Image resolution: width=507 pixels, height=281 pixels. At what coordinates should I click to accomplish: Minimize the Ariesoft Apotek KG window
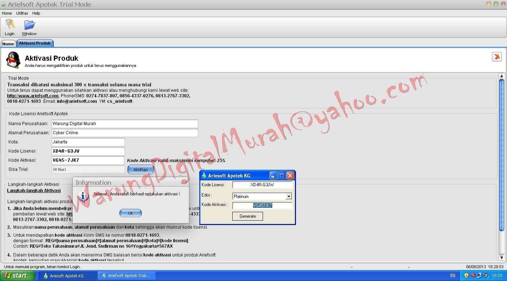pos(273,176)
